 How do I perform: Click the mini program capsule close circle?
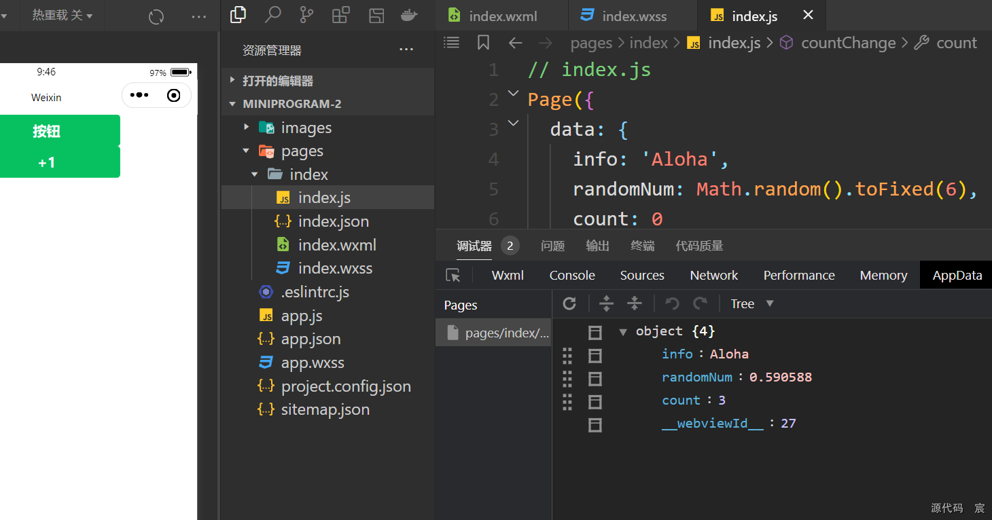(x=174, y=95)
